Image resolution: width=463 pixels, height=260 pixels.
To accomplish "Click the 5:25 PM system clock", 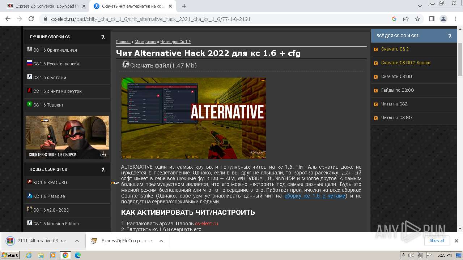I will click(x=444, y=255).
